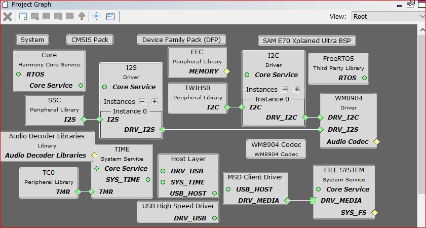Select the MSD Client Driver title
The height and width of the screenshot is (228, 426).
point(255,177)
